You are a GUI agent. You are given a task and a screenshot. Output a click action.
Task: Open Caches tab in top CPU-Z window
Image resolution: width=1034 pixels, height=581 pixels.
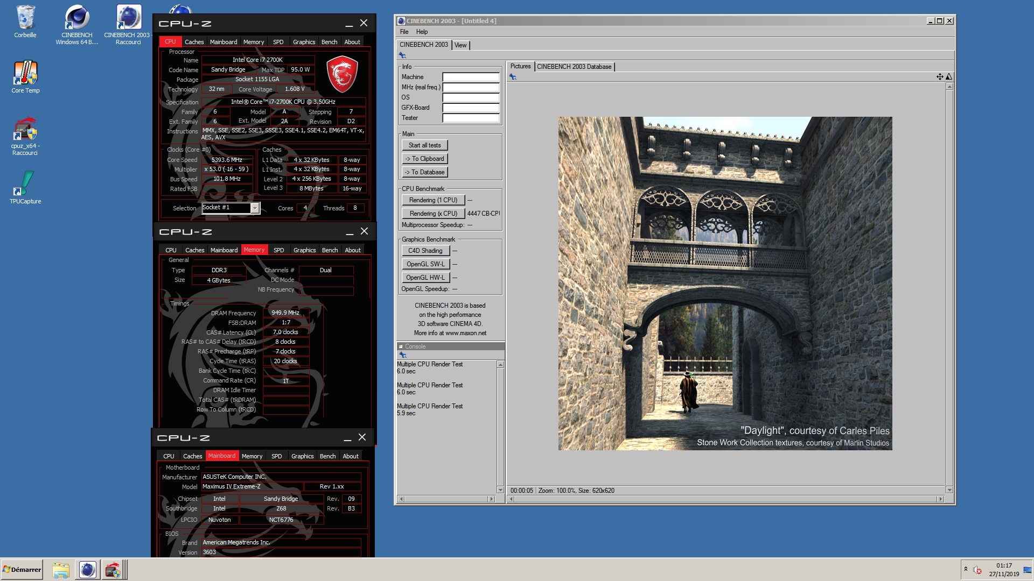point(194,42)
